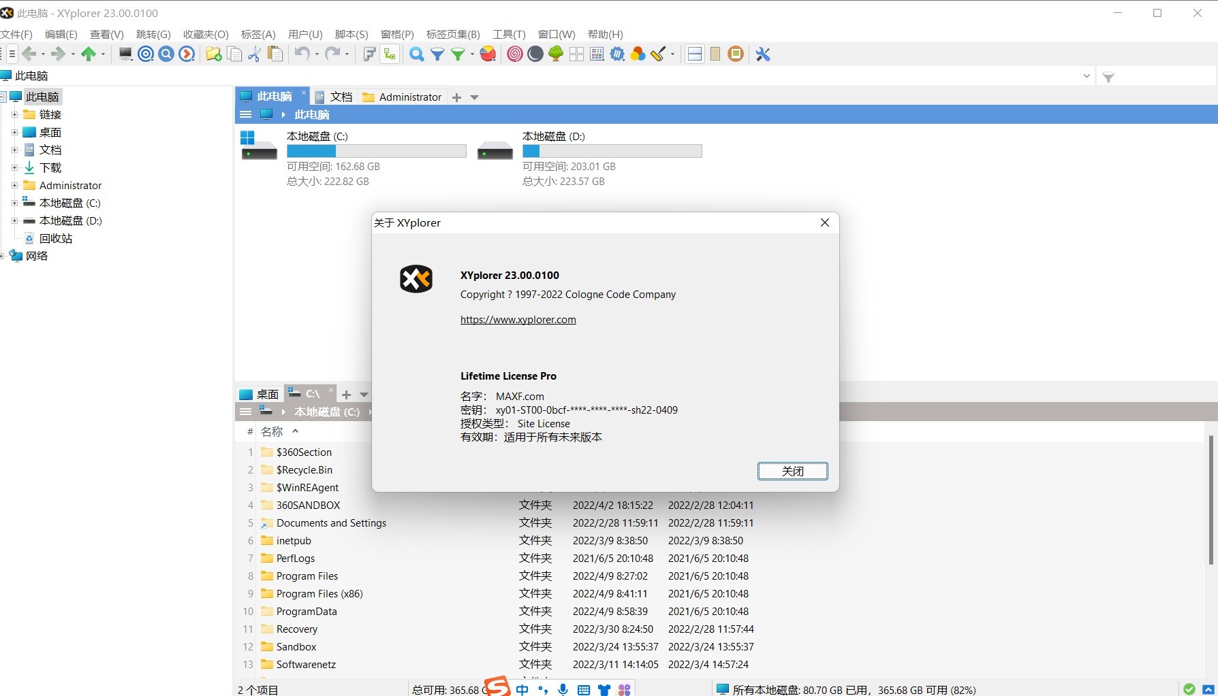Switch to the Administrator tab
The width and height of the screenshot is (1218, 696).
pyautogui.click(x=402, y=97)
